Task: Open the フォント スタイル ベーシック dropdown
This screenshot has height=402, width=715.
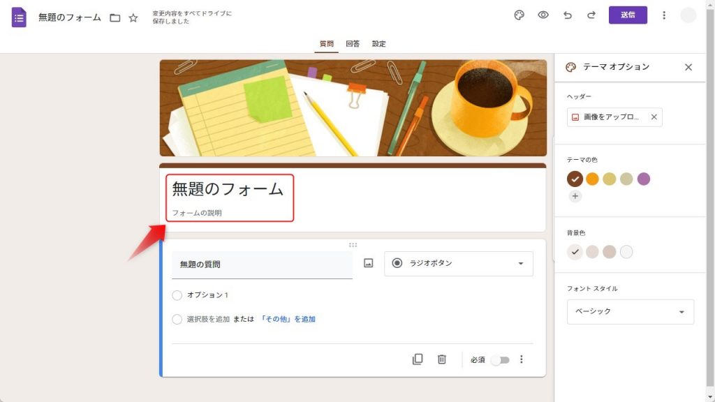Action: point(631,312)
